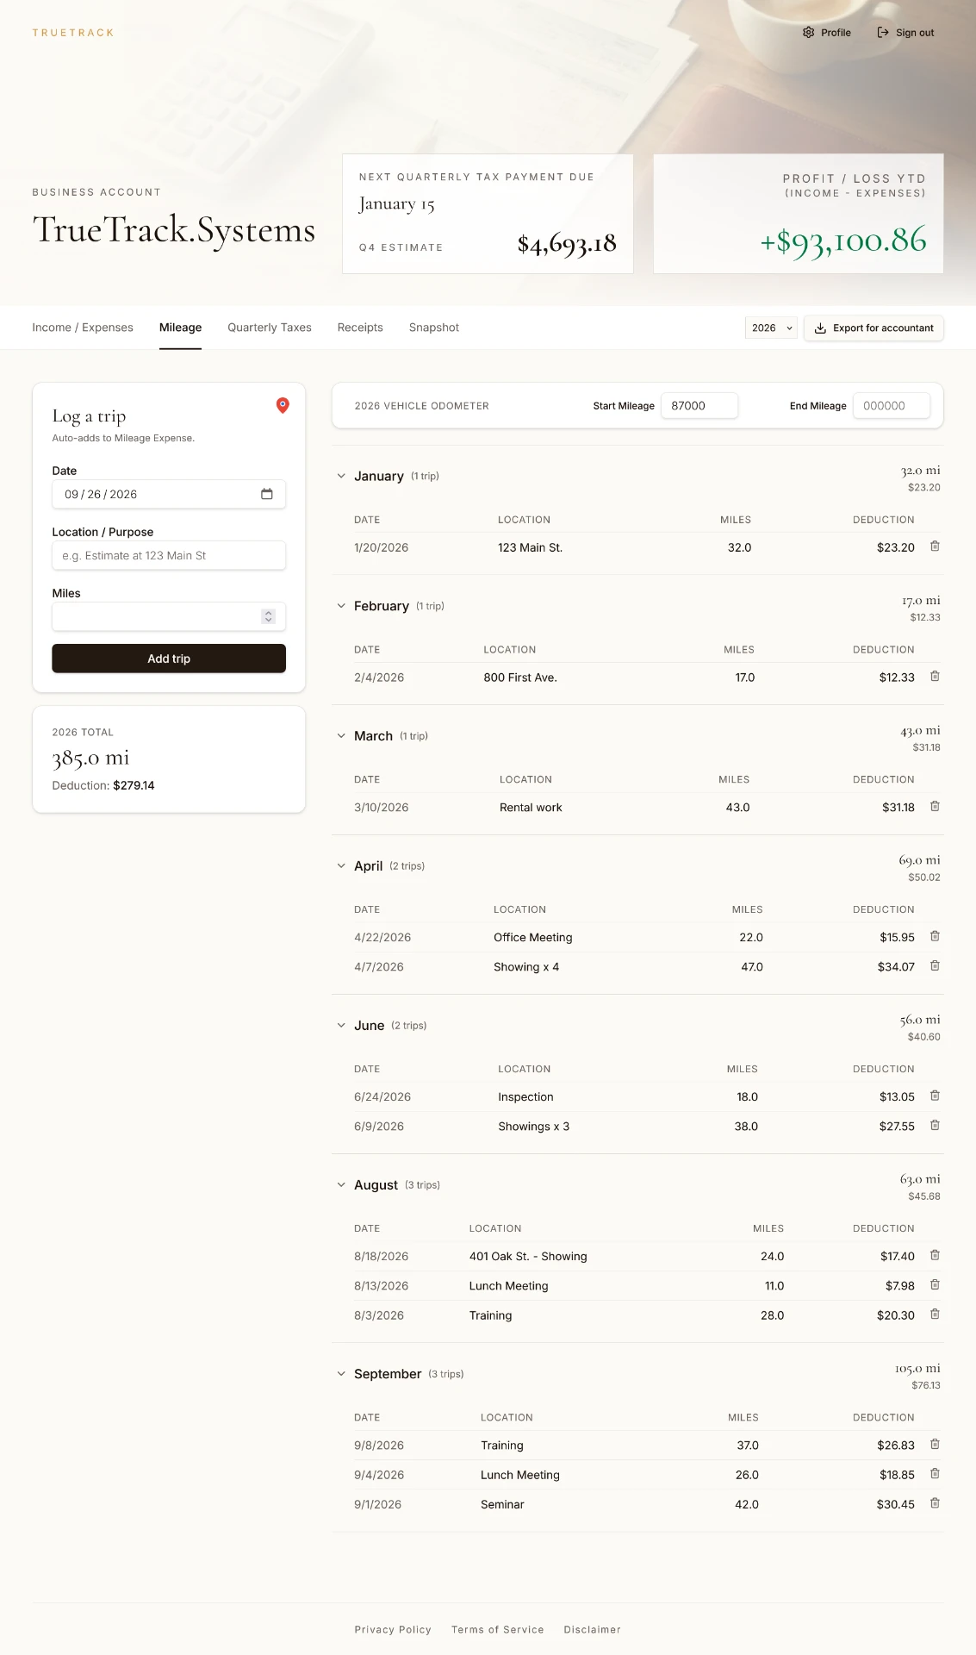Screen dimensions: 976x1655
Task: Edit the Start Mileage field
Action: (x=699, y=405)
